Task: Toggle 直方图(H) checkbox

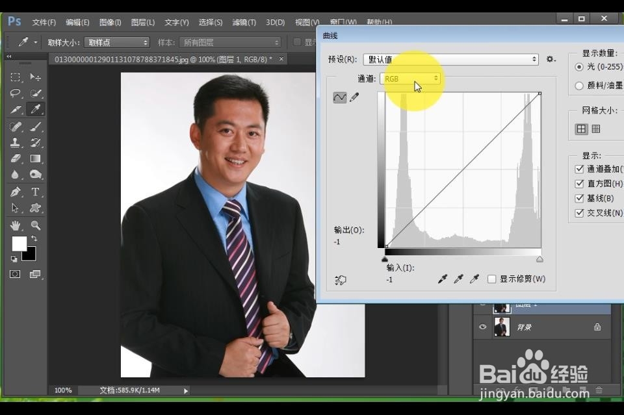Action: tap(579, 184)
